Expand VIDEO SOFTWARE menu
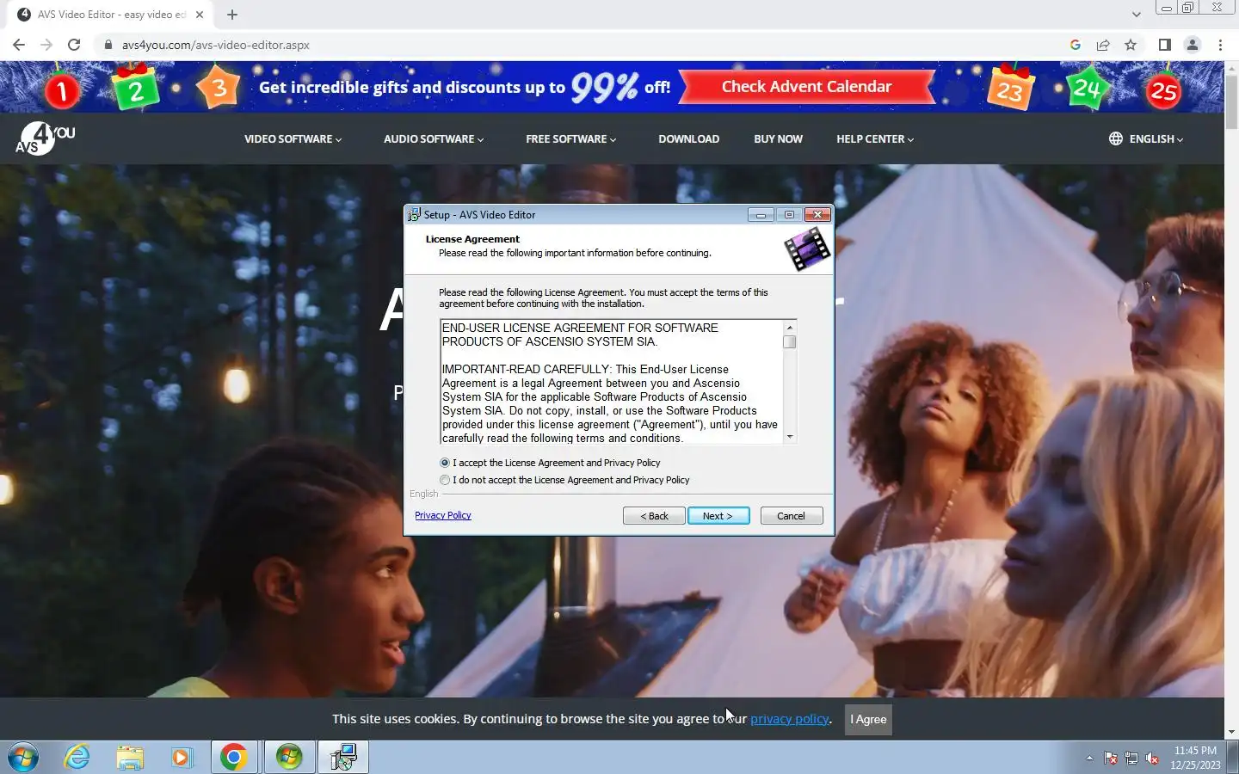This screenshot has height=774, width=1239. (x=293, y=138)
